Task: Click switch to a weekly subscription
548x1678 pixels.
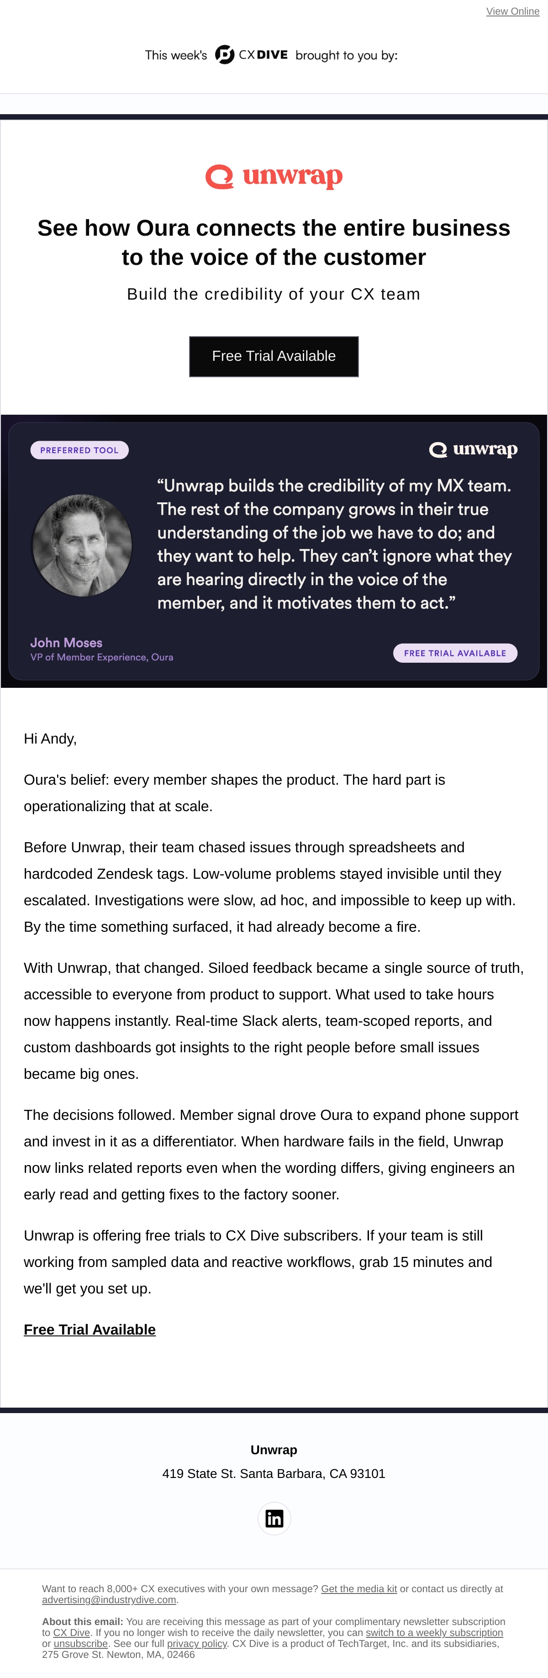Action: (x=434, y=1632)
